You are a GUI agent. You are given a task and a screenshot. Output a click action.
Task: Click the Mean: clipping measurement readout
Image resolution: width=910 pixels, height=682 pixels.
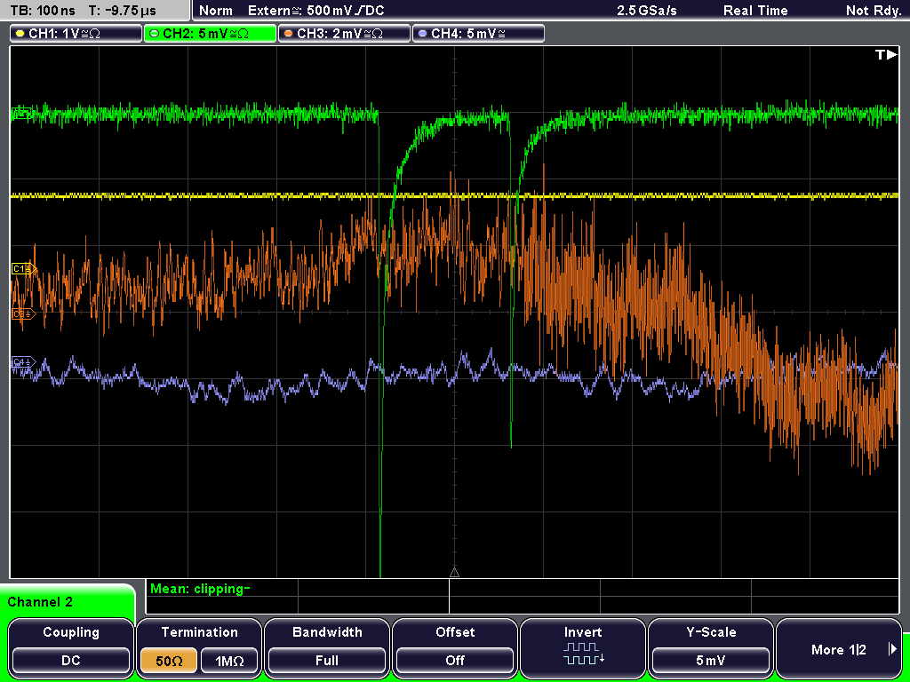[200, 589]
